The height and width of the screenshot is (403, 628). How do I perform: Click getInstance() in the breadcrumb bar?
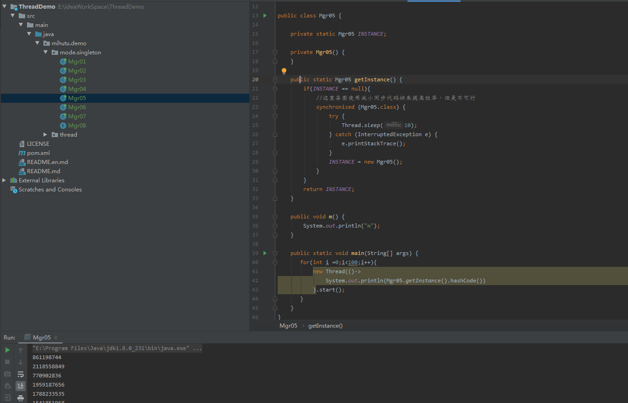[x=325, y=326]
